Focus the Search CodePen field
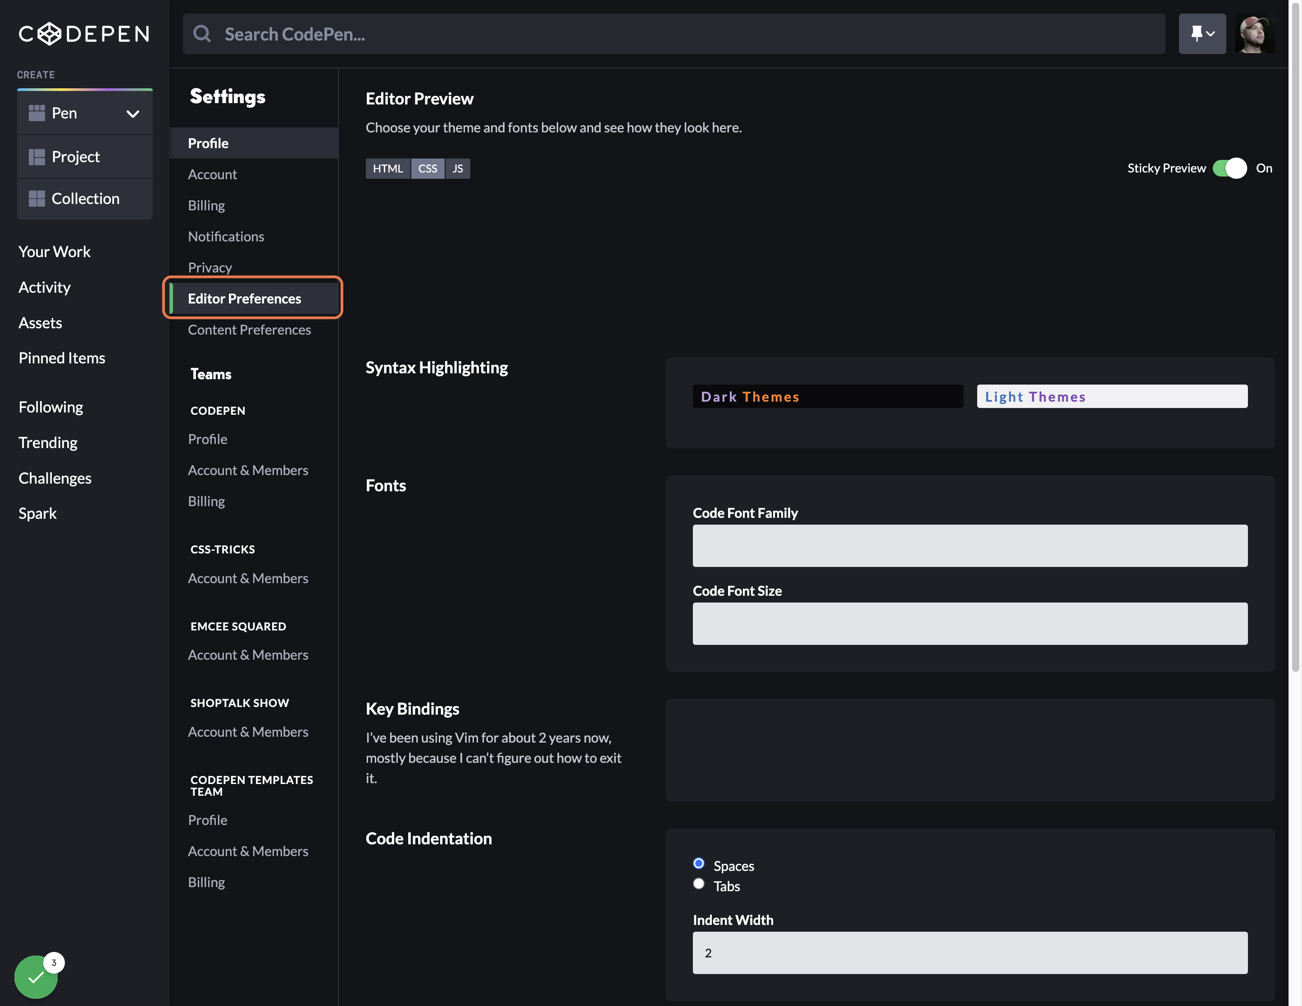The image size is (1302, 1006). tap(674, 34)
